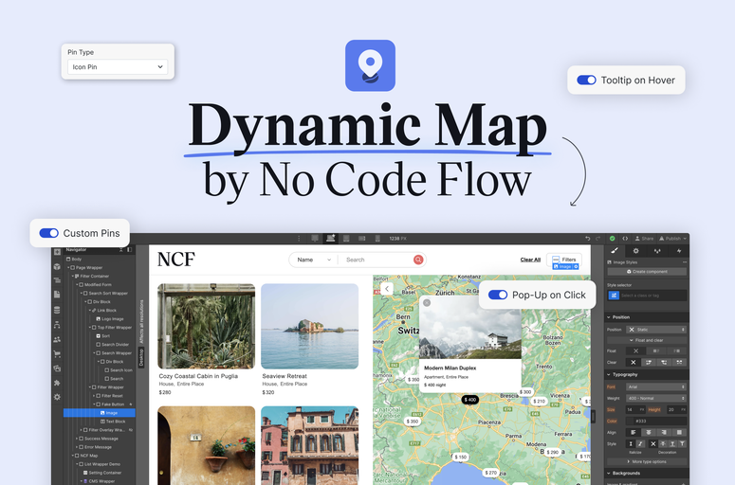
Task: Collapse the Typography section
Action: (x=646, y=374)
